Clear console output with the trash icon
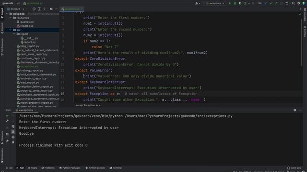This screenshot has height=172, width=307. click(x=13, y=142)
